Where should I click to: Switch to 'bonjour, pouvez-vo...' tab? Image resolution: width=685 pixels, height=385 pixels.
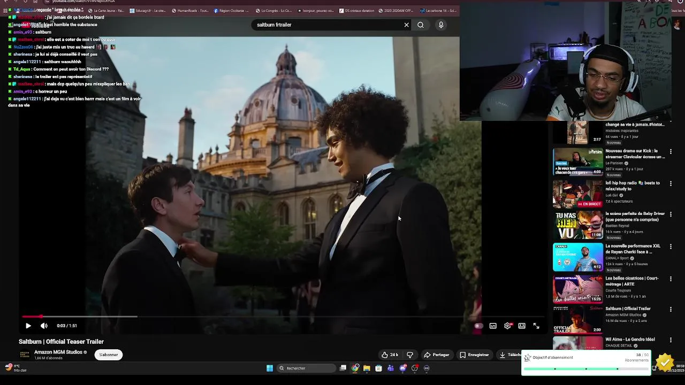pos(315,10)
